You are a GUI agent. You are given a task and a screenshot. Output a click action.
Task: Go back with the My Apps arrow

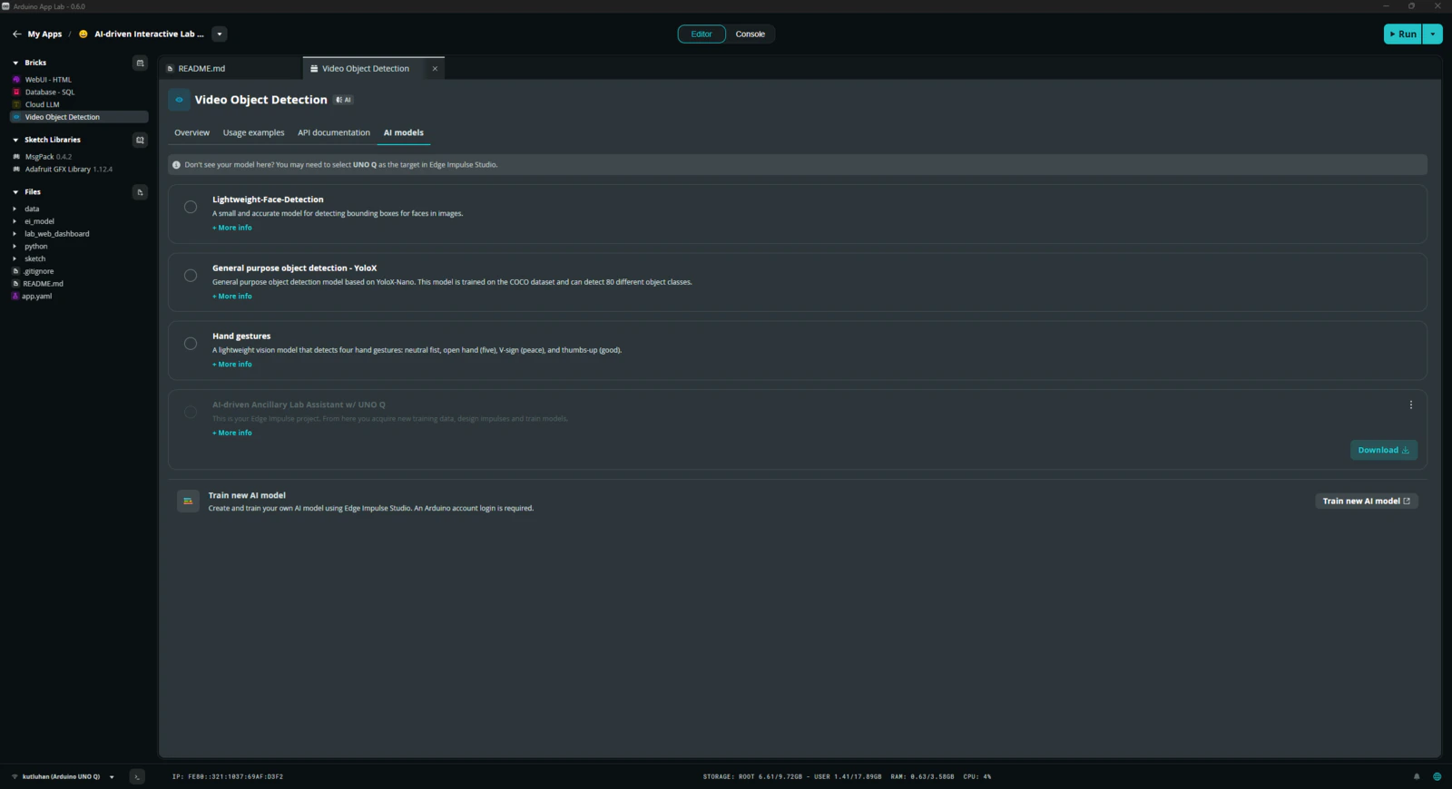[16, 34]
